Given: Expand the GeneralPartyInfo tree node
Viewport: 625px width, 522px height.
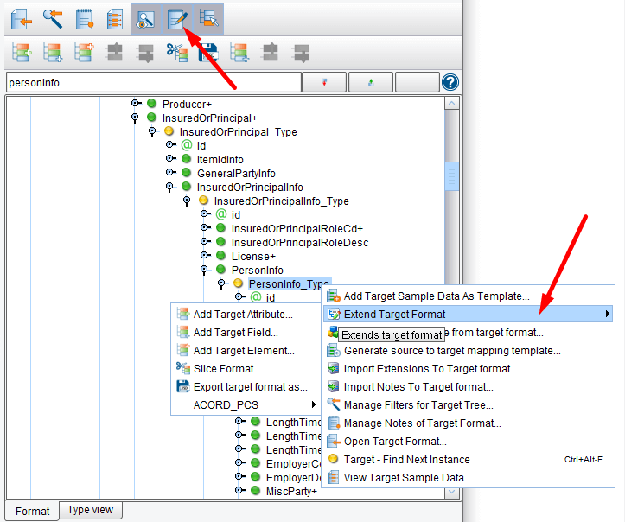Looking at the screenshot, I should [170, 174].
